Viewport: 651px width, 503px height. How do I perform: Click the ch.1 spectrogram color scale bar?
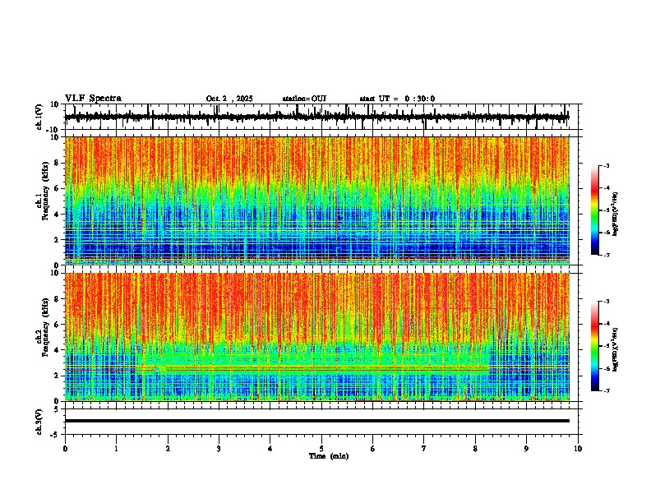[x=595, y=210]
